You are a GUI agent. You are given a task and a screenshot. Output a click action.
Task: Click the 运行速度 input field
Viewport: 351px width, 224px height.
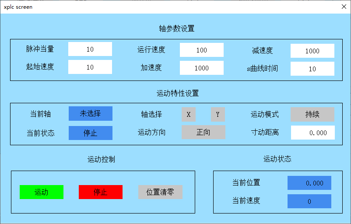click(201, 50)
